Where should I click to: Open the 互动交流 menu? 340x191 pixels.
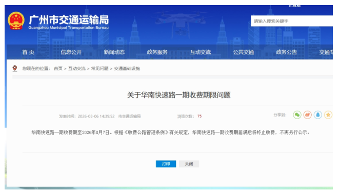201,52
